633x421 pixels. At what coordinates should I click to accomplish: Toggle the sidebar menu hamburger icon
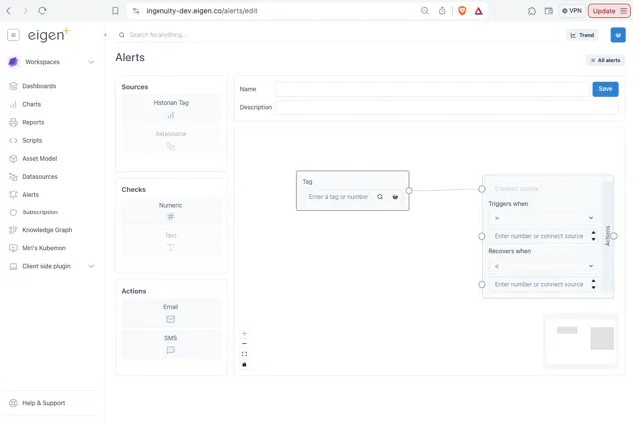pos(13,35)
